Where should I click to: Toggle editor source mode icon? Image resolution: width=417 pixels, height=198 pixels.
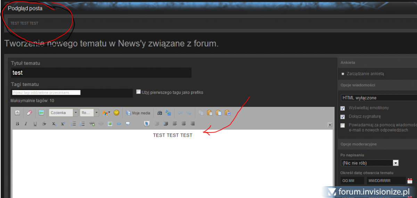(x=17, y=113)
